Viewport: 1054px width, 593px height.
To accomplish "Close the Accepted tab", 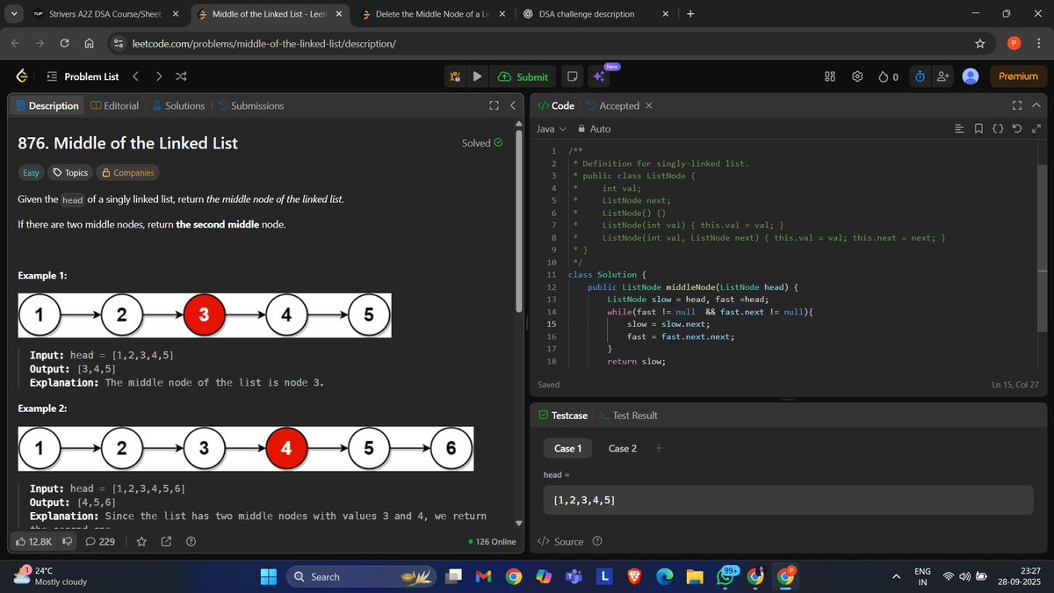I will pyautogui.click(x=648, y=105).
